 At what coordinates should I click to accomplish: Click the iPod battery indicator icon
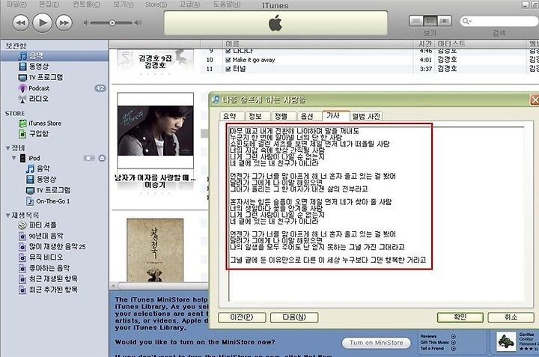tap(89, 158)
